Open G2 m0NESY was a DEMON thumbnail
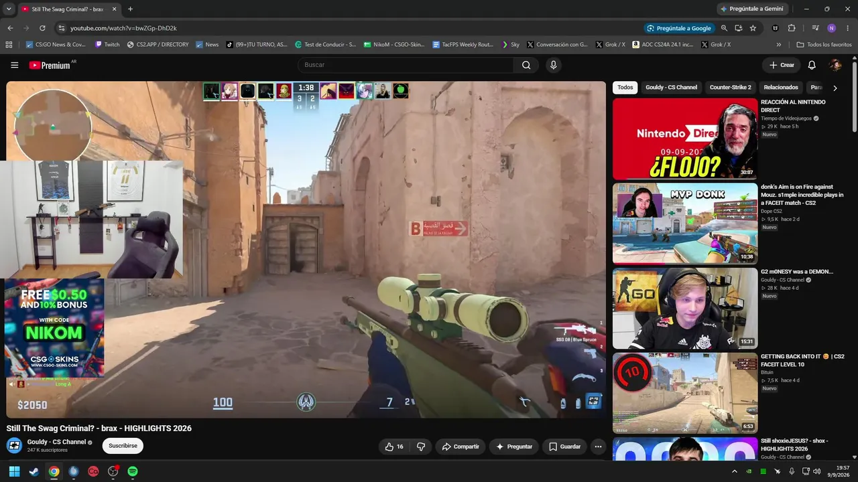858x482 pixels. tap(685, 308)
